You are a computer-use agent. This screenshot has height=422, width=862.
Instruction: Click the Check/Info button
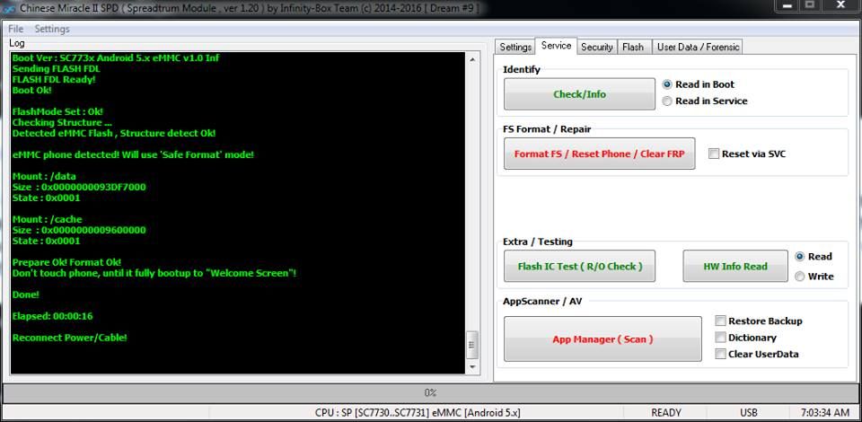[579, 94]
